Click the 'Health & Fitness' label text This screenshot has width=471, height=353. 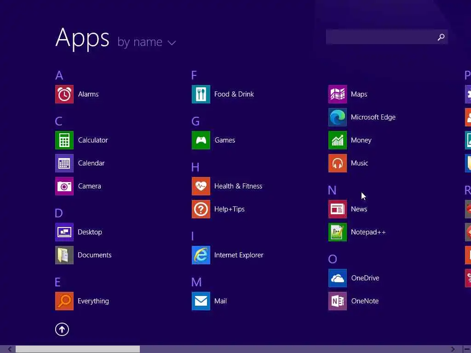tap(238, 186)
